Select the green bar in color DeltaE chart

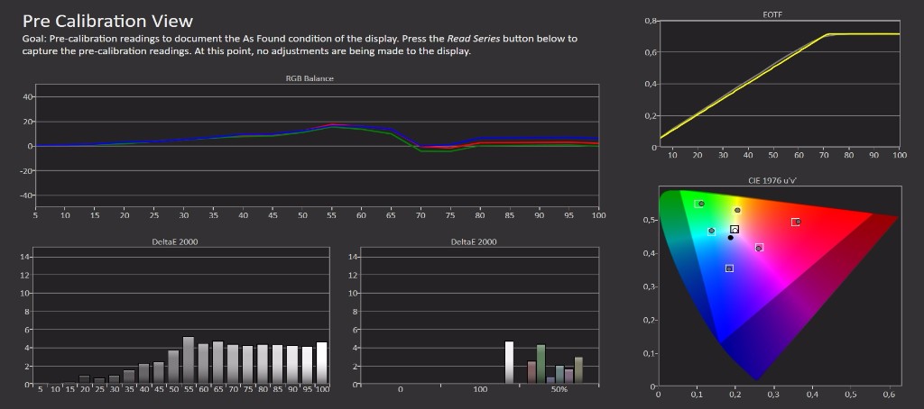tap(541, 364)
